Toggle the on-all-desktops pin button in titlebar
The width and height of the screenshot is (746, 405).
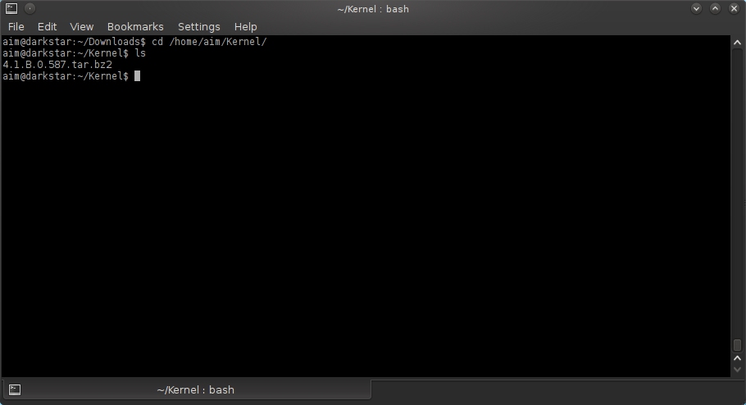coord(30,9)
